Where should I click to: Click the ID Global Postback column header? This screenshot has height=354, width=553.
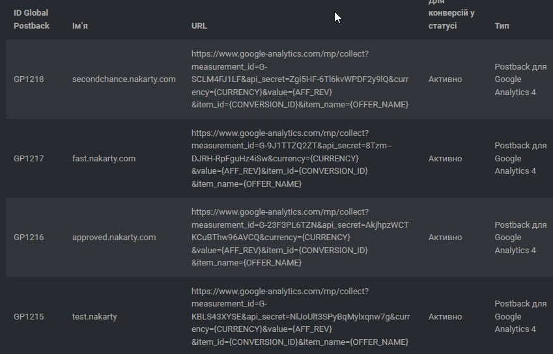[31, 20]
